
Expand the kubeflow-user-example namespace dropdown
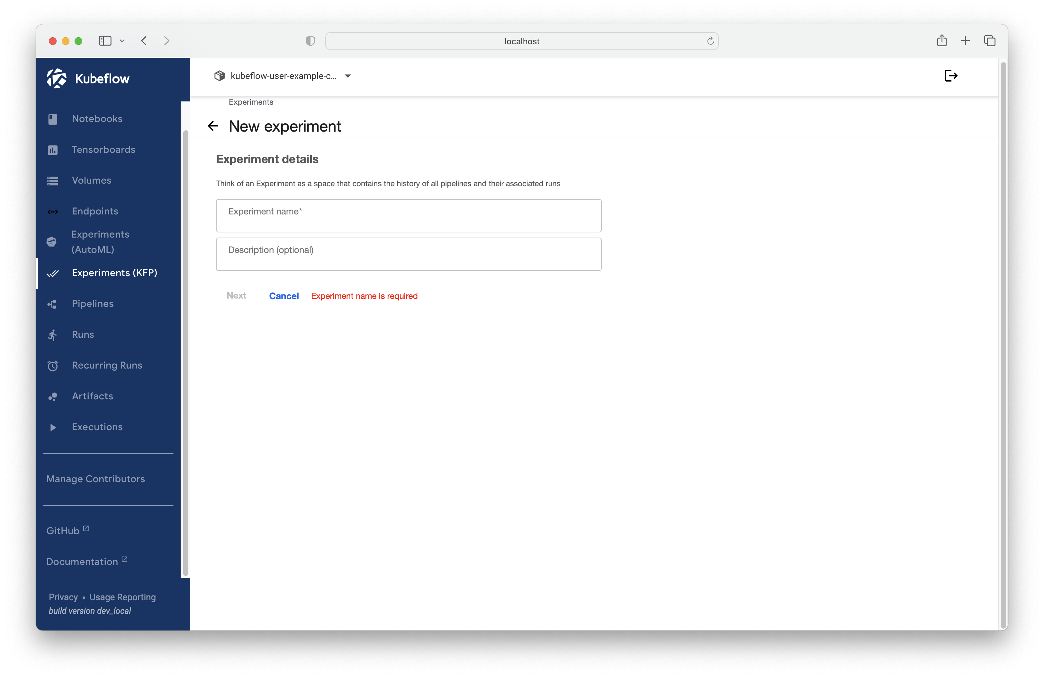(348, 76)
